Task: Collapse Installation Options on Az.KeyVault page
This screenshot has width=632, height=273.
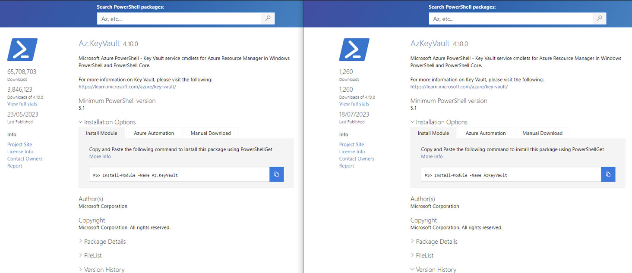Action: pyautogui.click(x=107, y=122)
